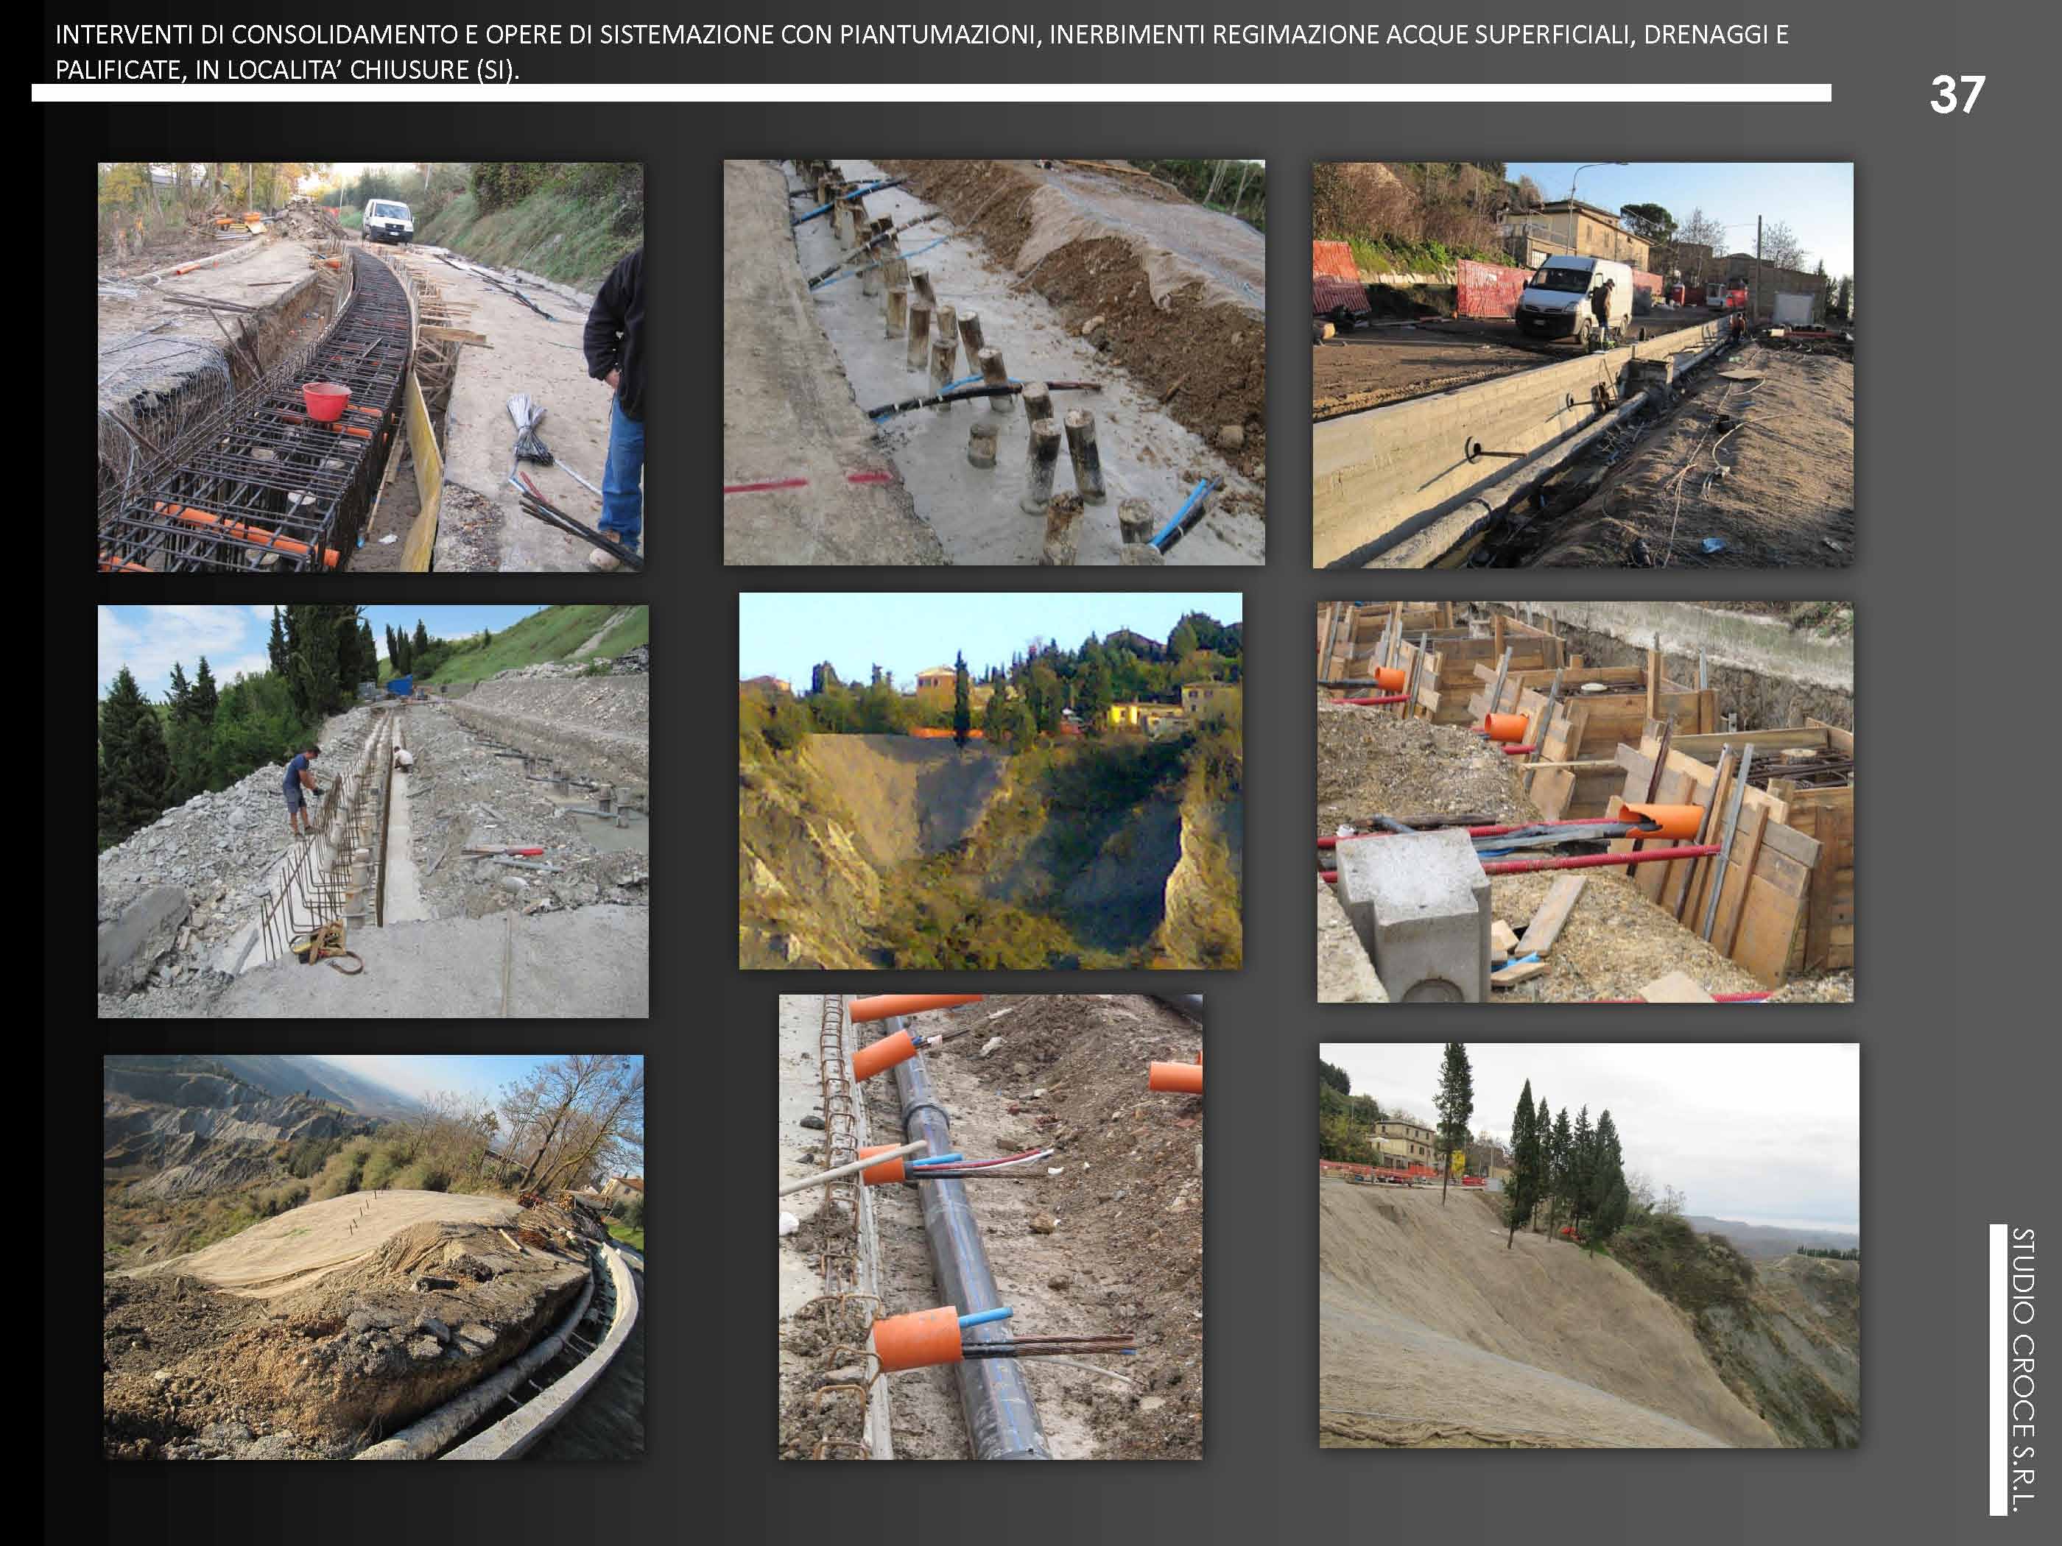This screenshot has width=2062, height=1546.
Task: Select the rebar trench photo with red bucket
Action: click(x=370, y=366)
